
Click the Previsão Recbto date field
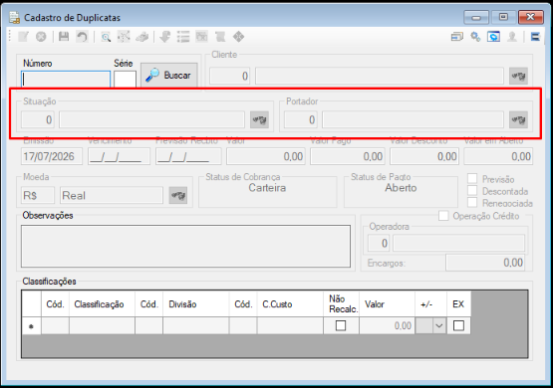tap(188, 156)
